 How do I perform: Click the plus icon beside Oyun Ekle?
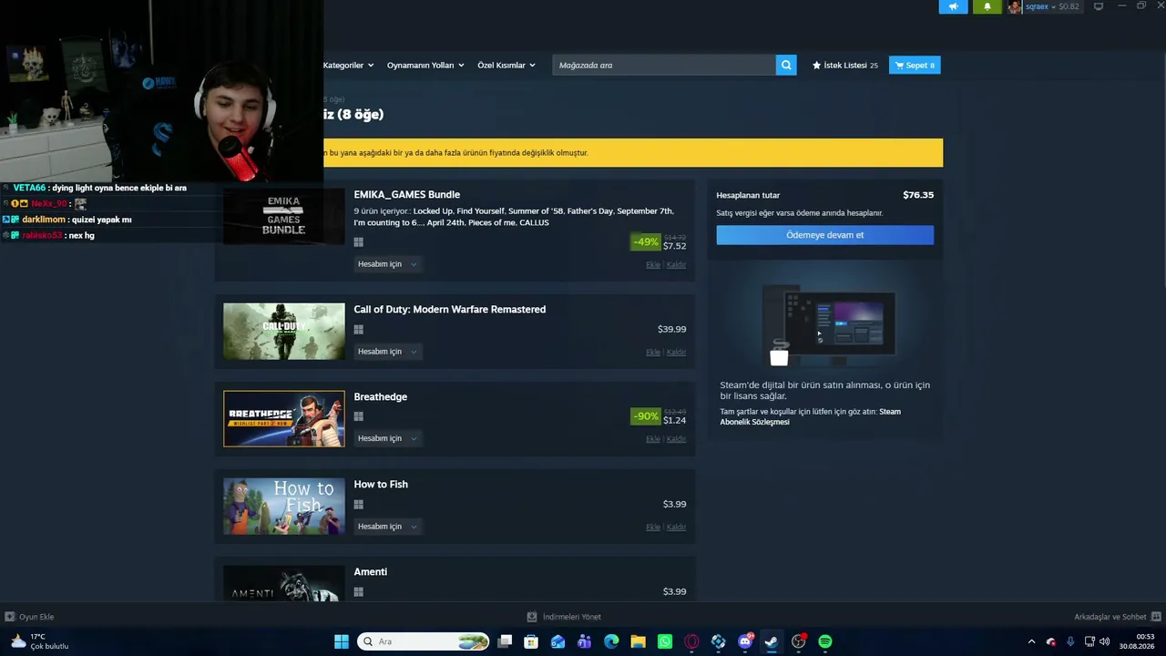(10, 617)
